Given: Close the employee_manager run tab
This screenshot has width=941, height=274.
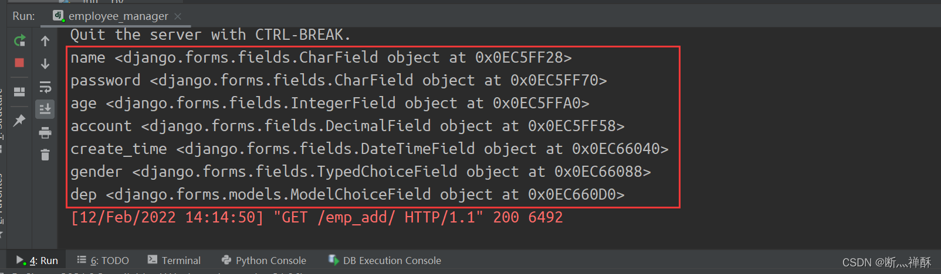Looking at the screenshot, I should (x=178, y=16).
